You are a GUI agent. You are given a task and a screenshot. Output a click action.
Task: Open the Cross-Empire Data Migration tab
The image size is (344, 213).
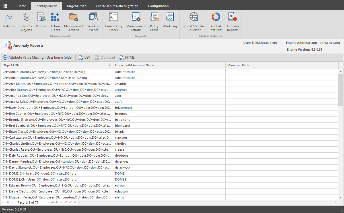[x=117, y=6]
